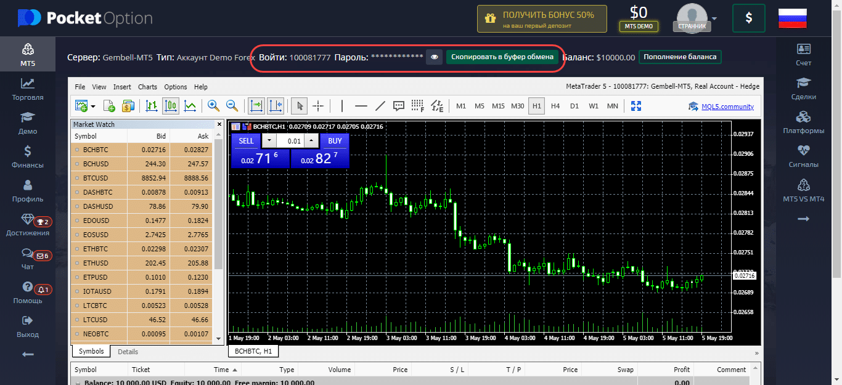Toggle the chart shift button

point(276,106)
